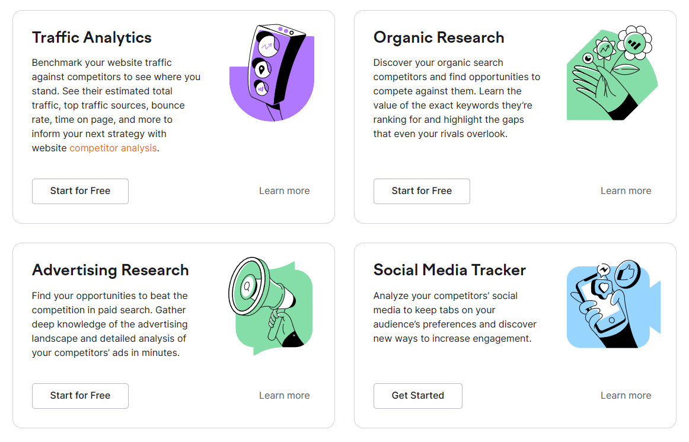The height and width of the screenshot is (442, 689).
Task: Click the Traffic Analytics heading
Action: [x=92, y=37]
